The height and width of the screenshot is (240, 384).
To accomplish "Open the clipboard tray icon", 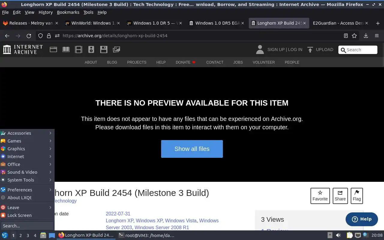I will 349,235.
